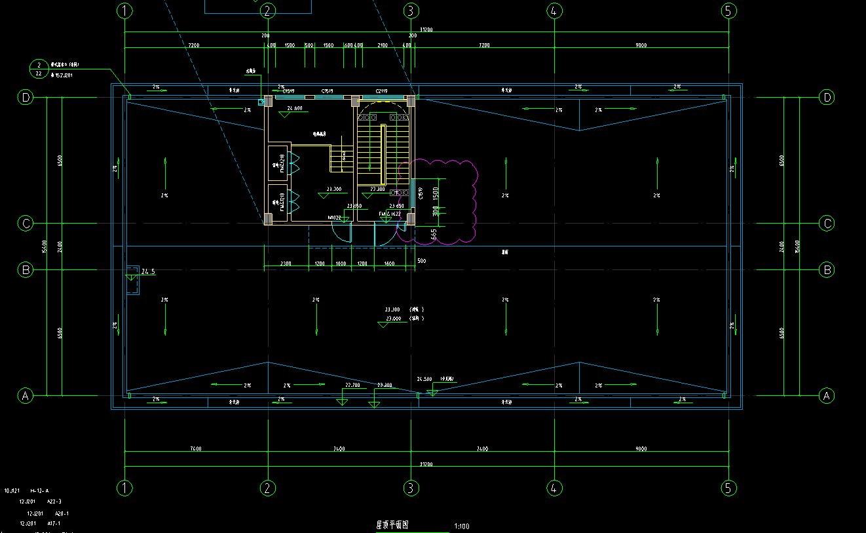
Task: Click the 24.600 elevation marker triangle
Action: tap(286, 114)
